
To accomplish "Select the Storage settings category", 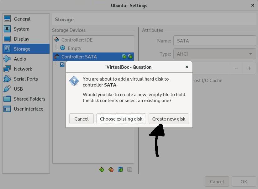I will tap(26, 49).
